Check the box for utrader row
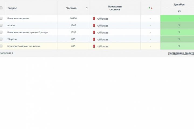The image size is (194, 129). [1, 25]
